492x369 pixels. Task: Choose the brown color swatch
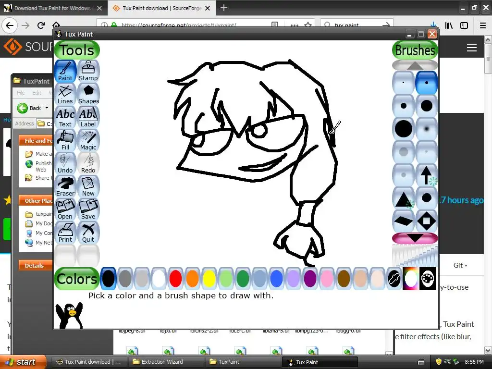[344, 279]
